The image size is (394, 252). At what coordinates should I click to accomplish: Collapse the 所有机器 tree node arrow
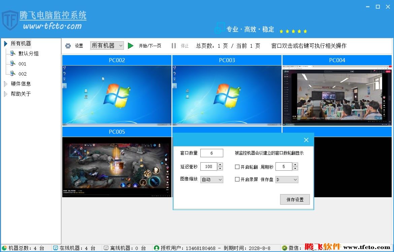[x=5, y=44]
